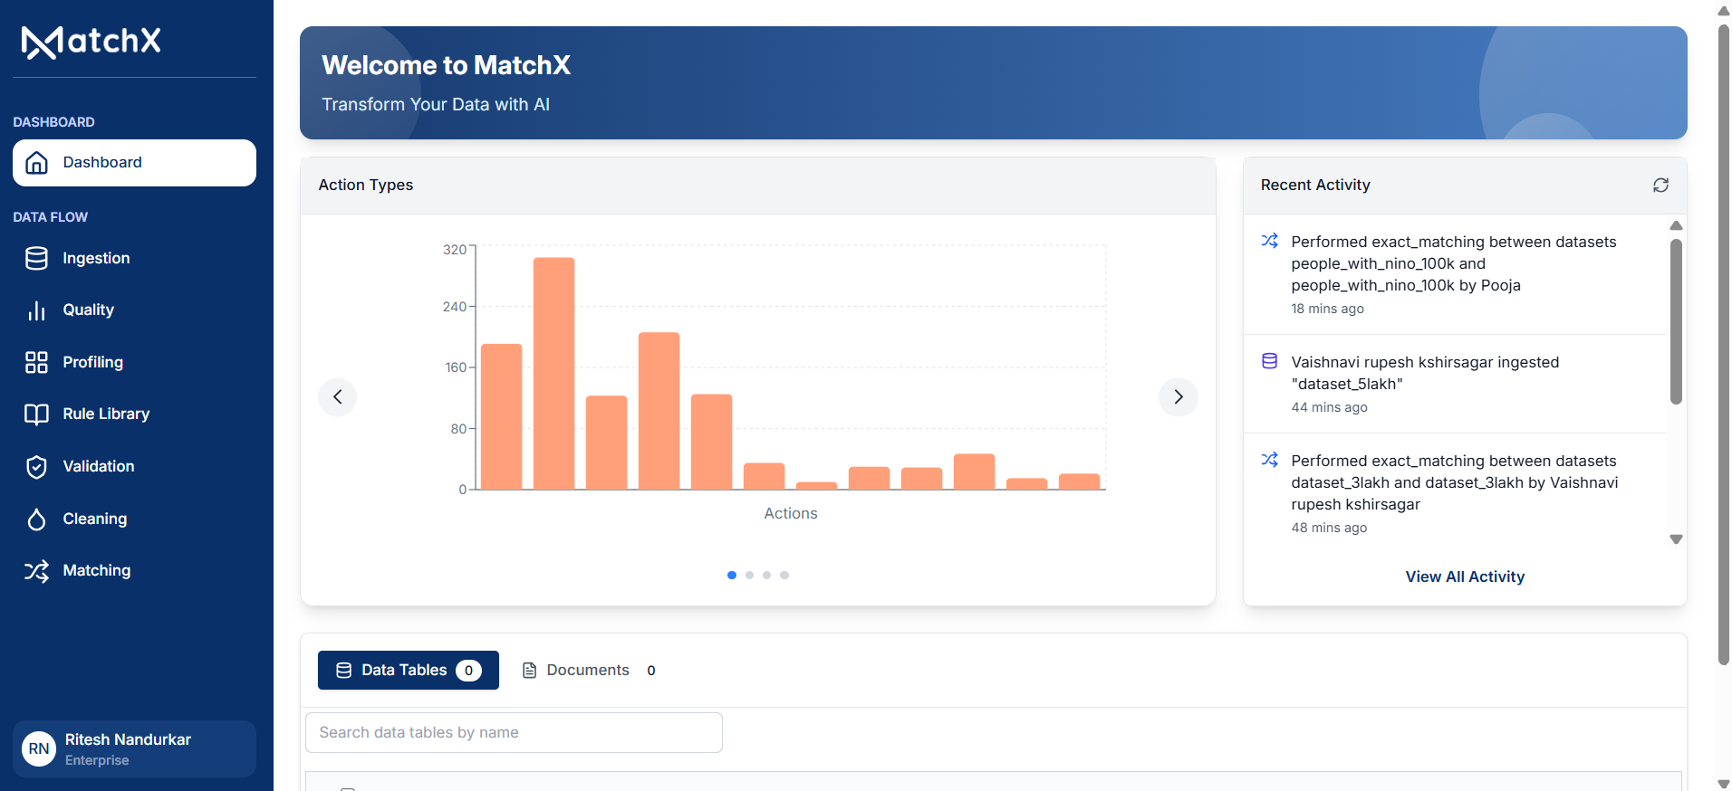
Task: Open the View All Activity link
Action: point(1465,577)
